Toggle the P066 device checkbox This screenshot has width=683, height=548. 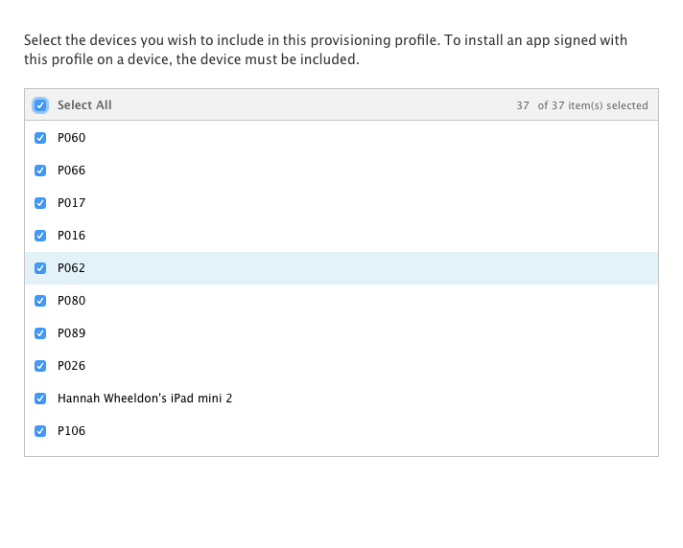pyautogui.click(x=40, y=171)
